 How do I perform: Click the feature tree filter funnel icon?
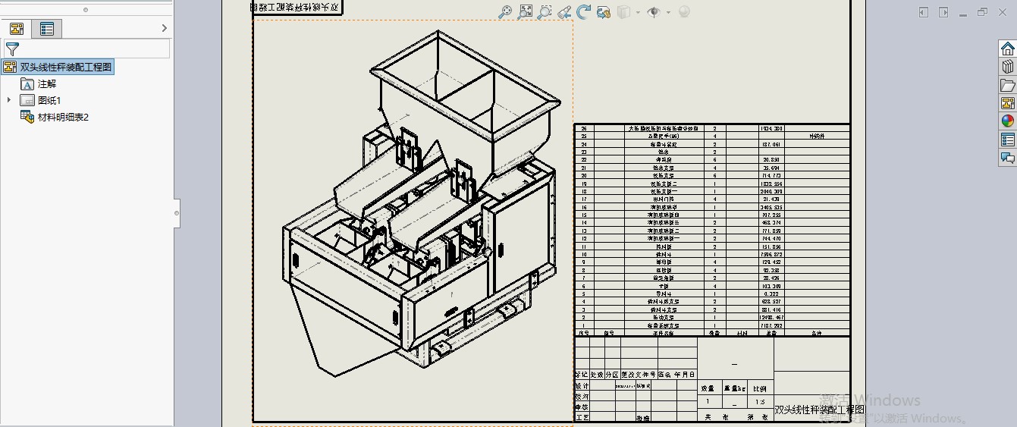click(x=13, y=49)
